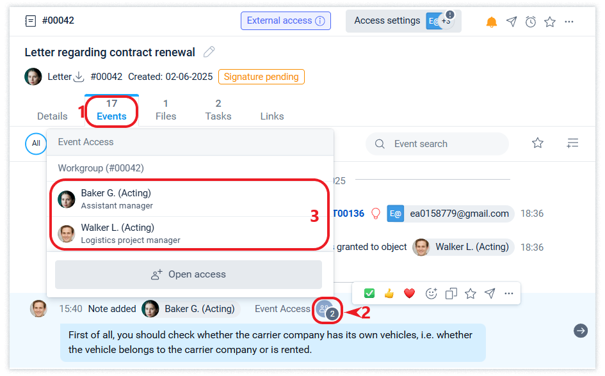
Task: Toggle the All events filter circle
Action: tap(36, 144)
